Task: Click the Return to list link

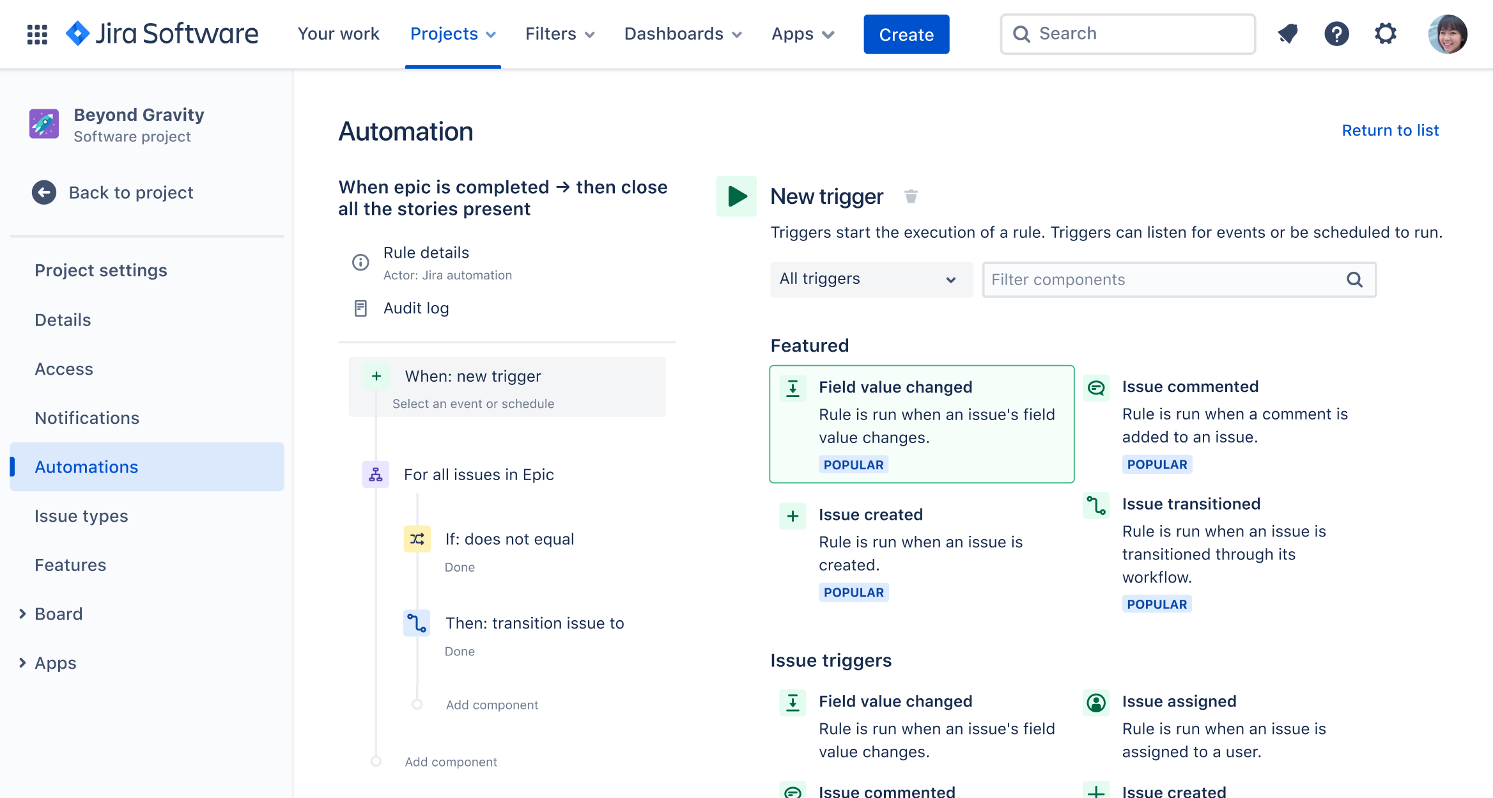Action: 1390,130
